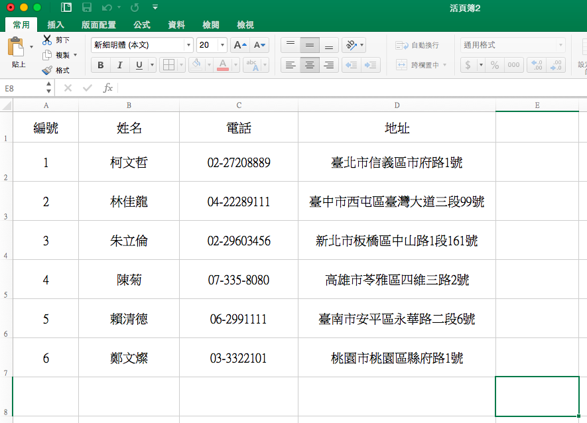Image resolution: width=587 pixels, height=423 pixels.
Task: Switch to the 常用 tab
Action: tap(21, 25)
